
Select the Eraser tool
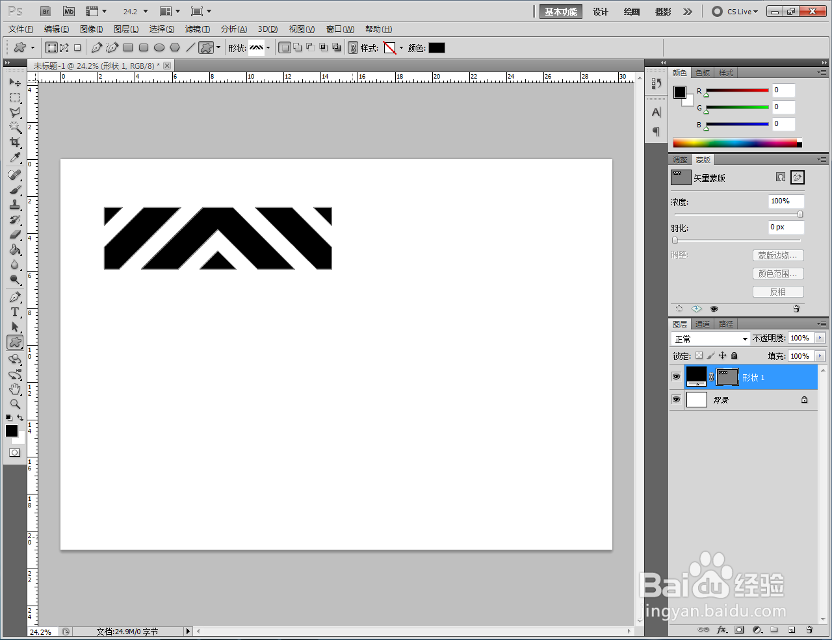pos(15,235)
